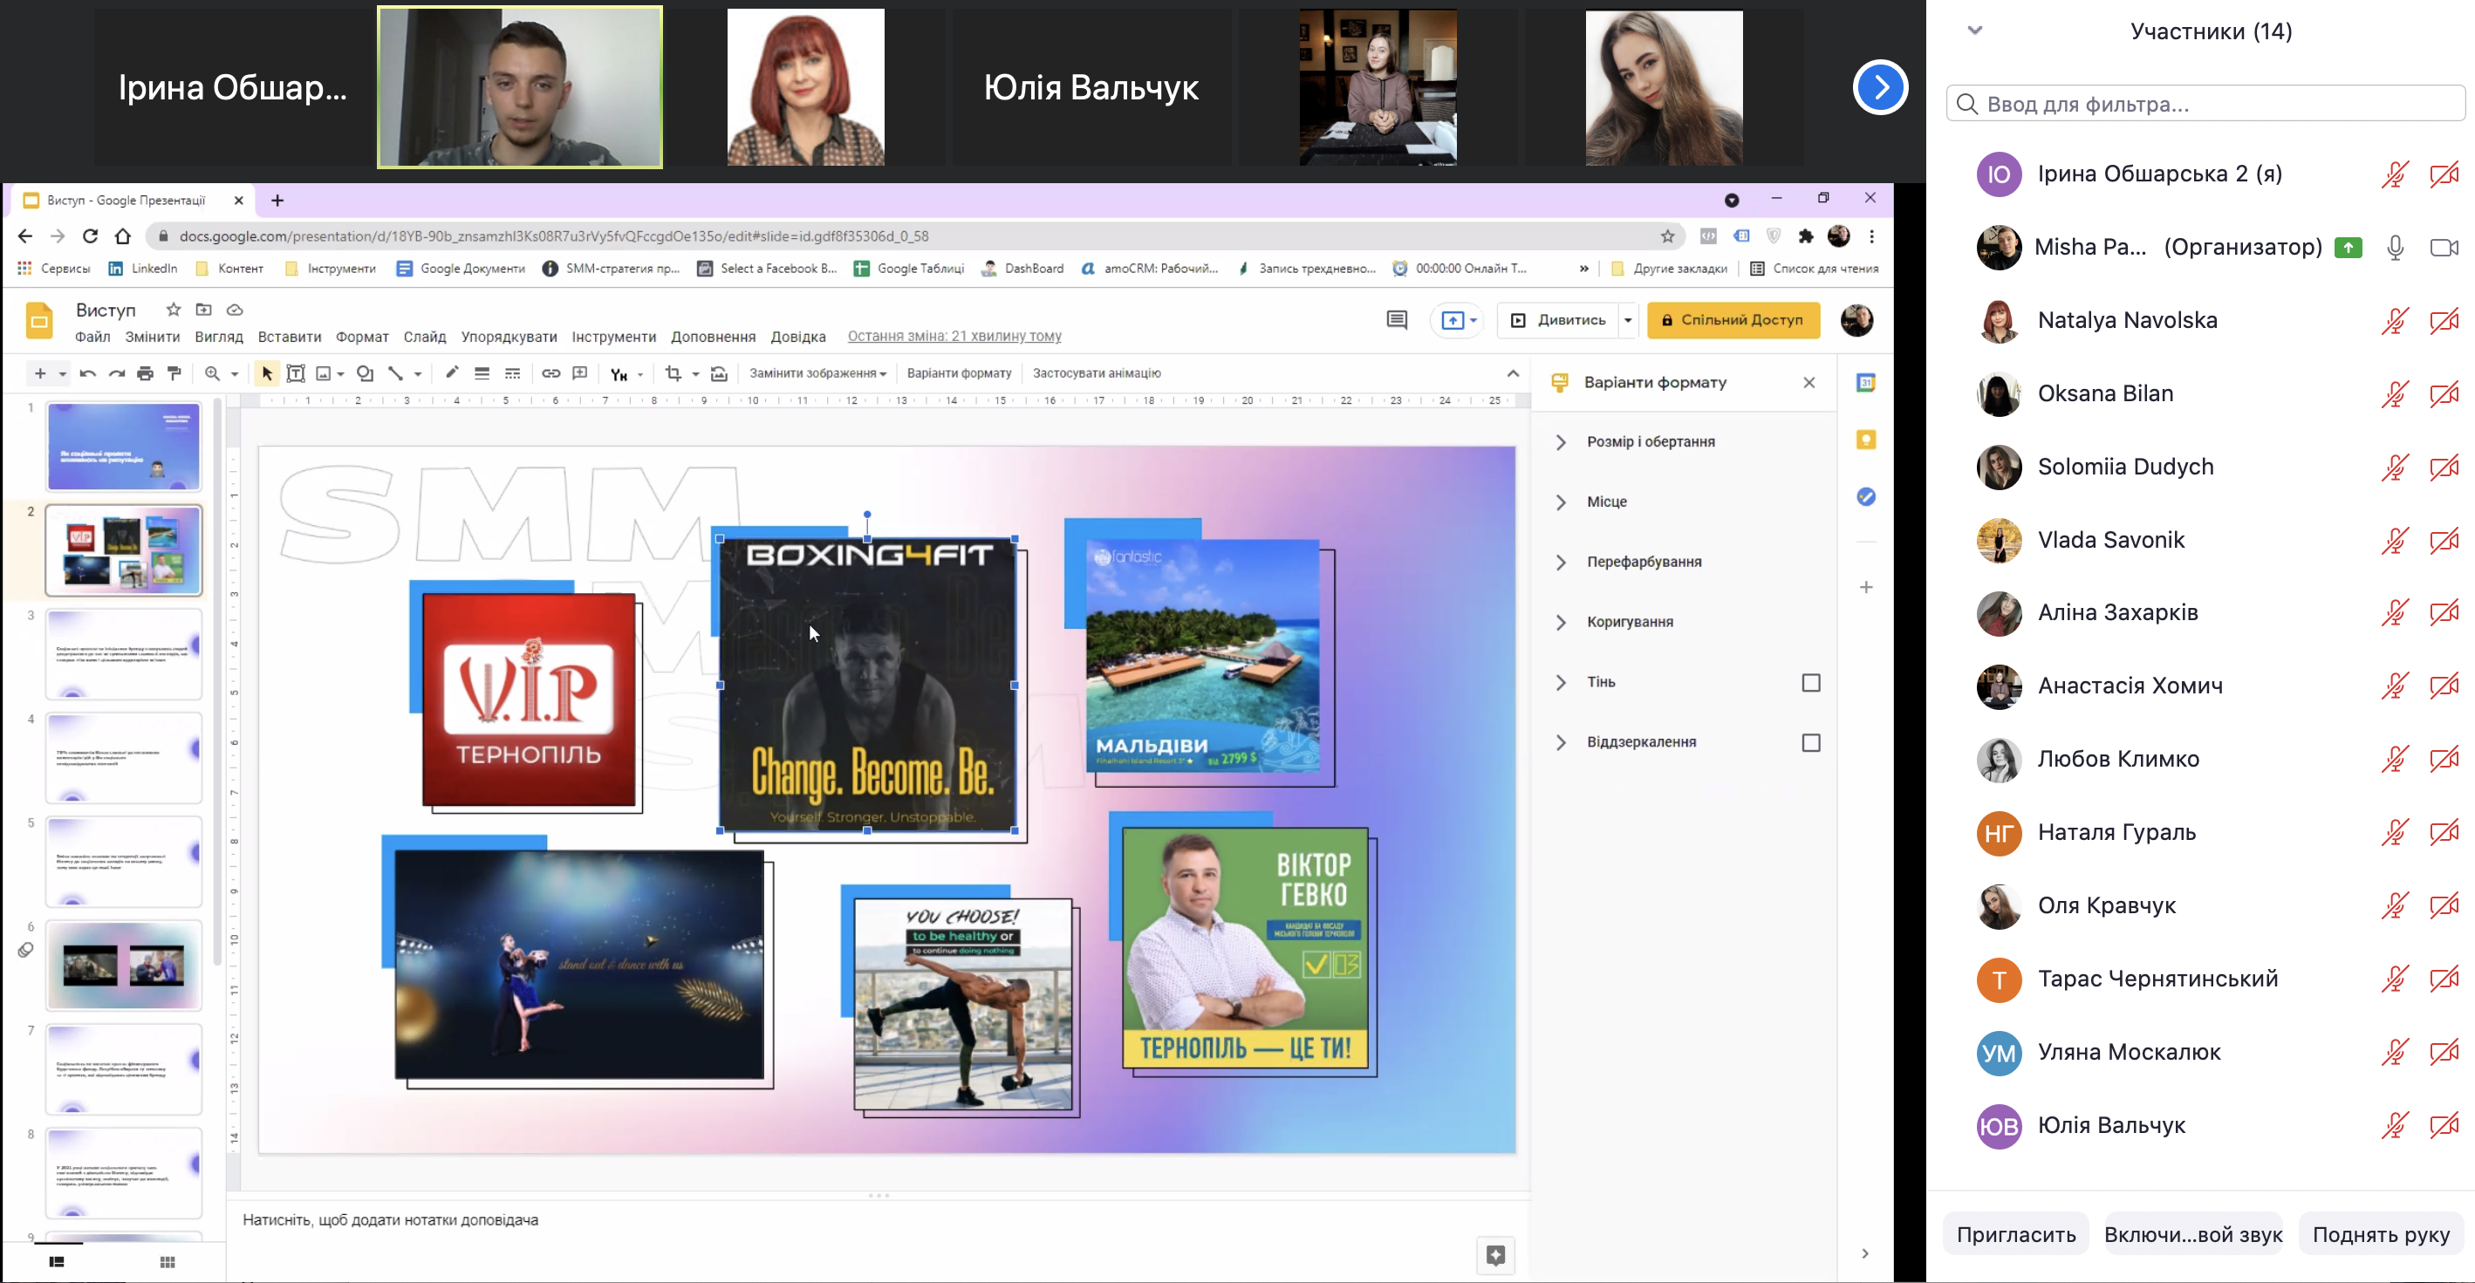Click the Add comment icon in toolbar
The height and width of the screenshot is (1283, 2475).
coord(579,373)
